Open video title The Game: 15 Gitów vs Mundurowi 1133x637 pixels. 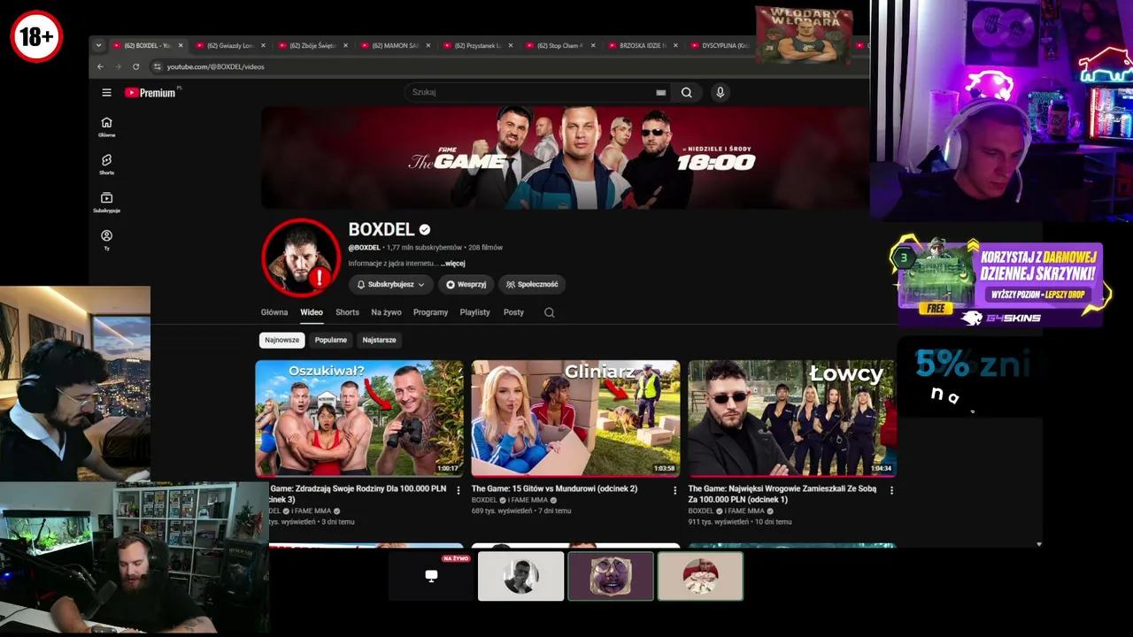(554, 488)
